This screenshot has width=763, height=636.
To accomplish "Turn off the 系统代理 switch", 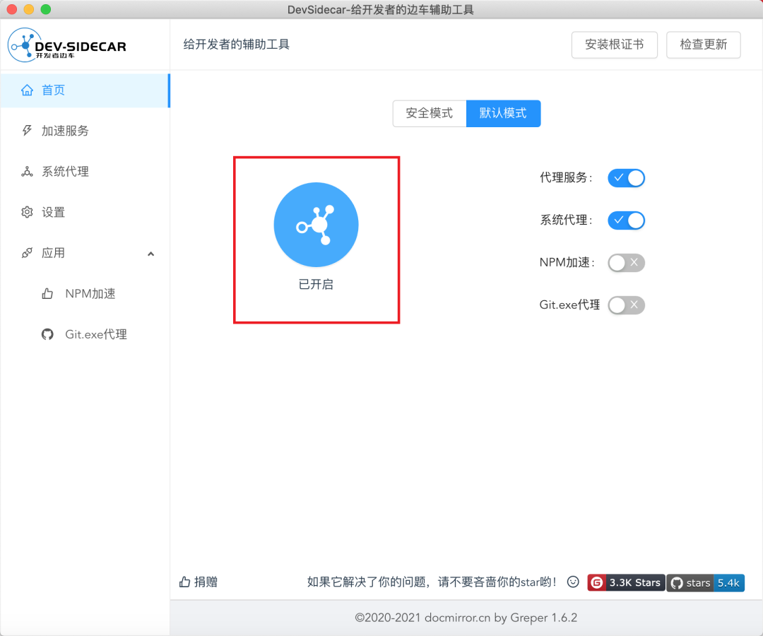I will click(x=626, y=220).
